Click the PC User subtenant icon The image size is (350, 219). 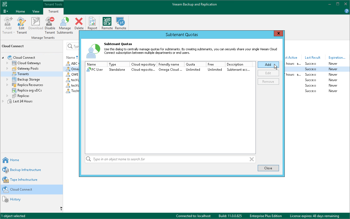point(89,70)
